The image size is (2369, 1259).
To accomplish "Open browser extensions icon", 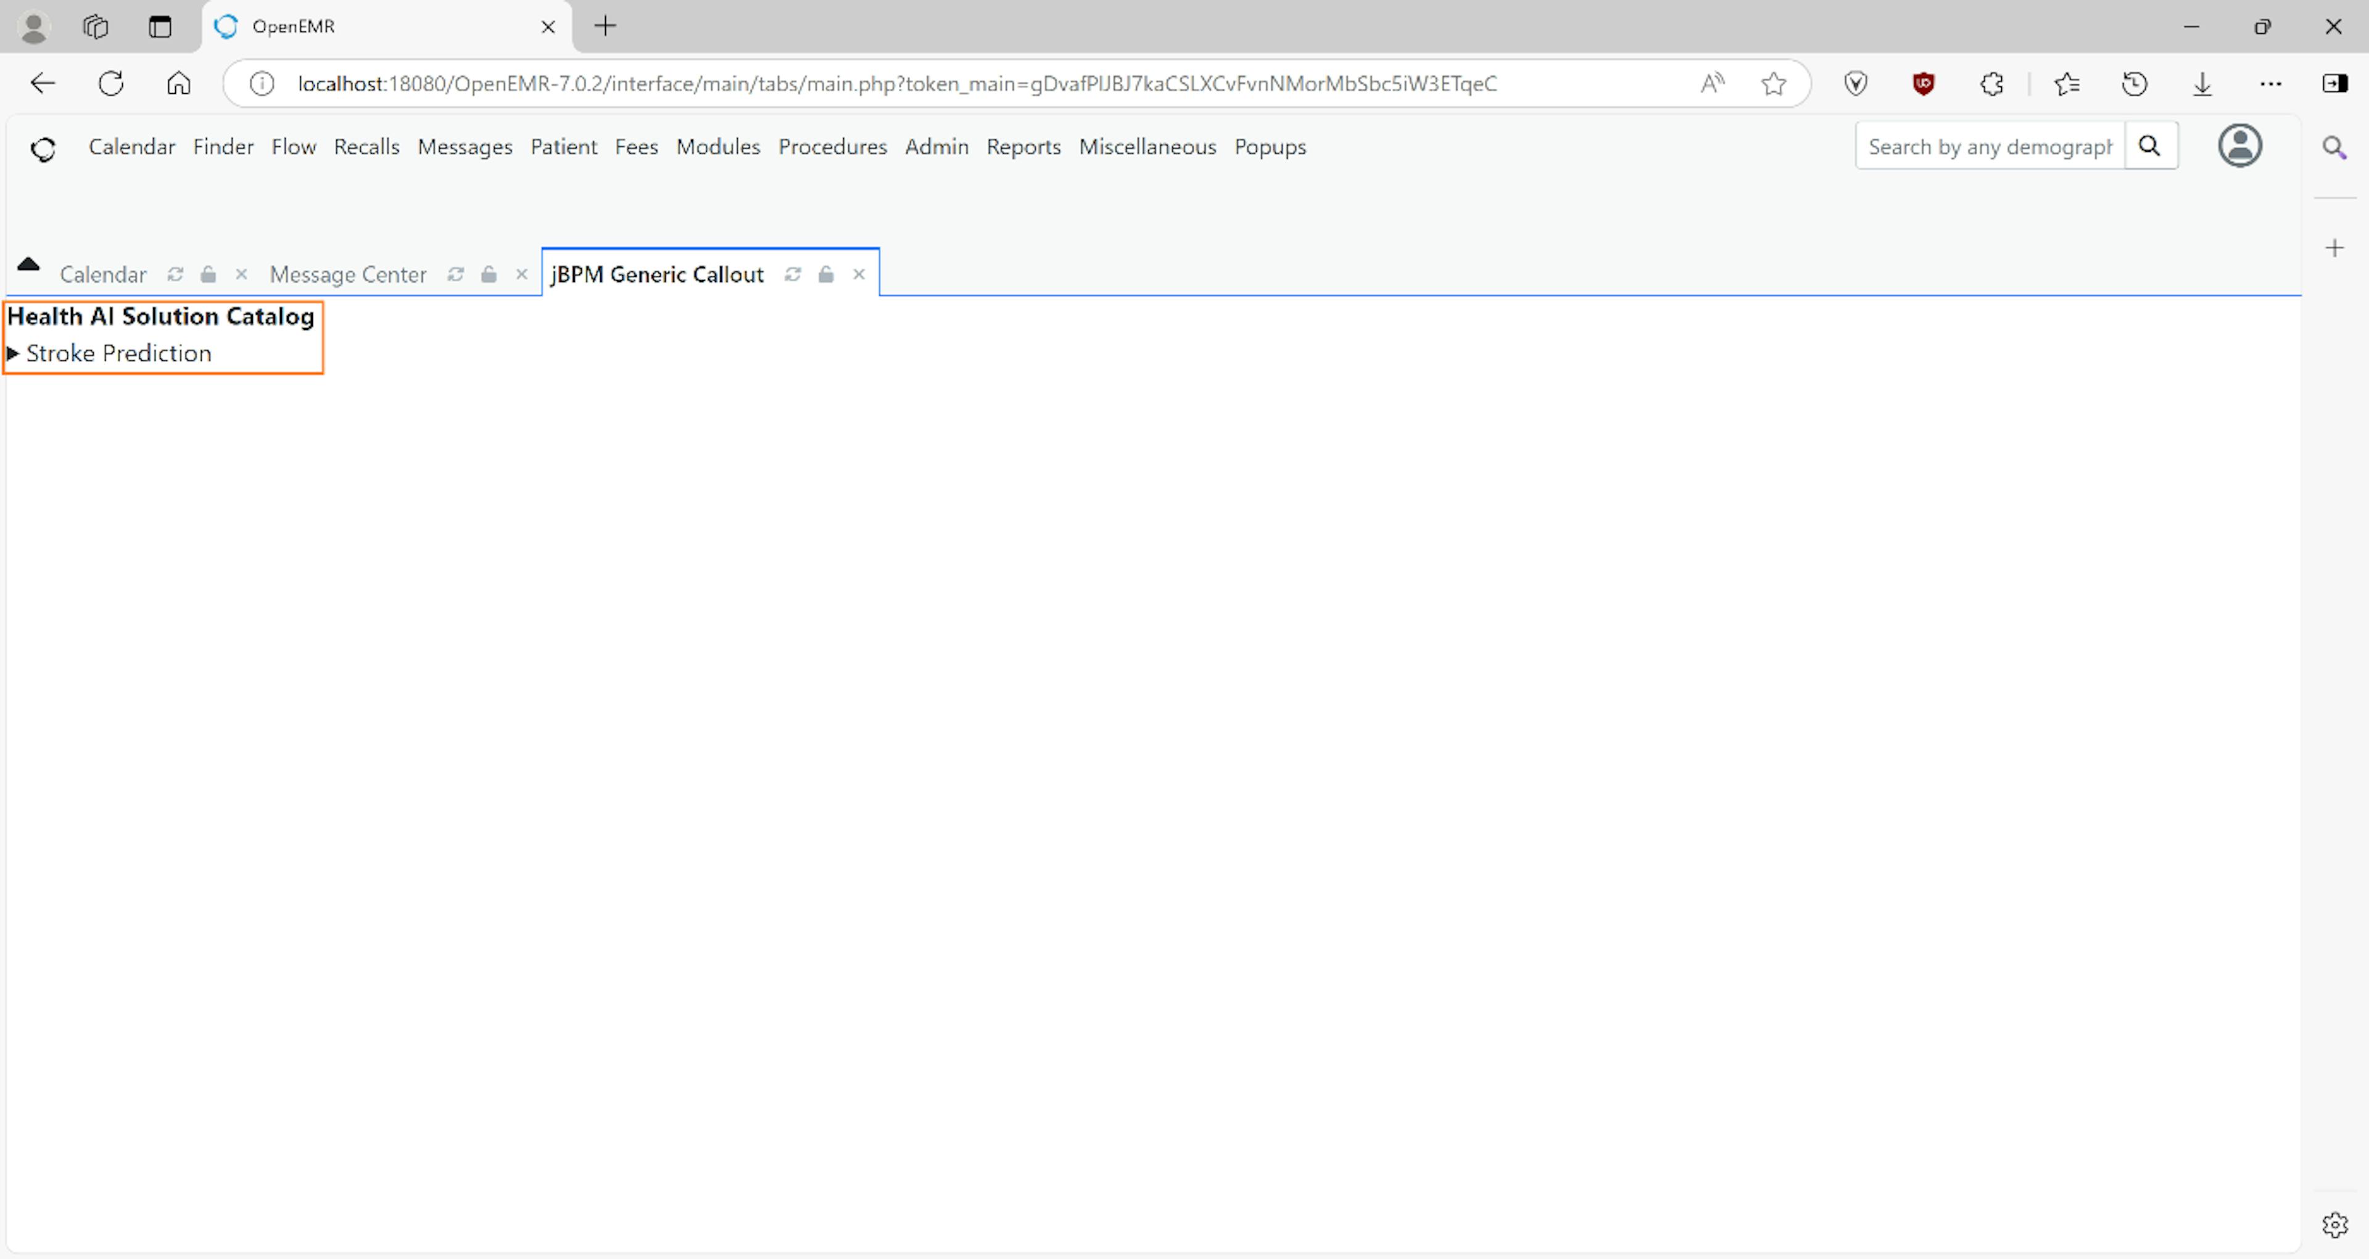I will [1991, 84].
